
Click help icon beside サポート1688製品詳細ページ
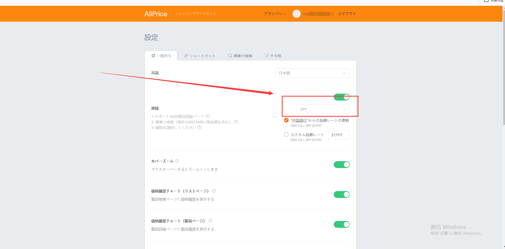[x=208, y=116]
